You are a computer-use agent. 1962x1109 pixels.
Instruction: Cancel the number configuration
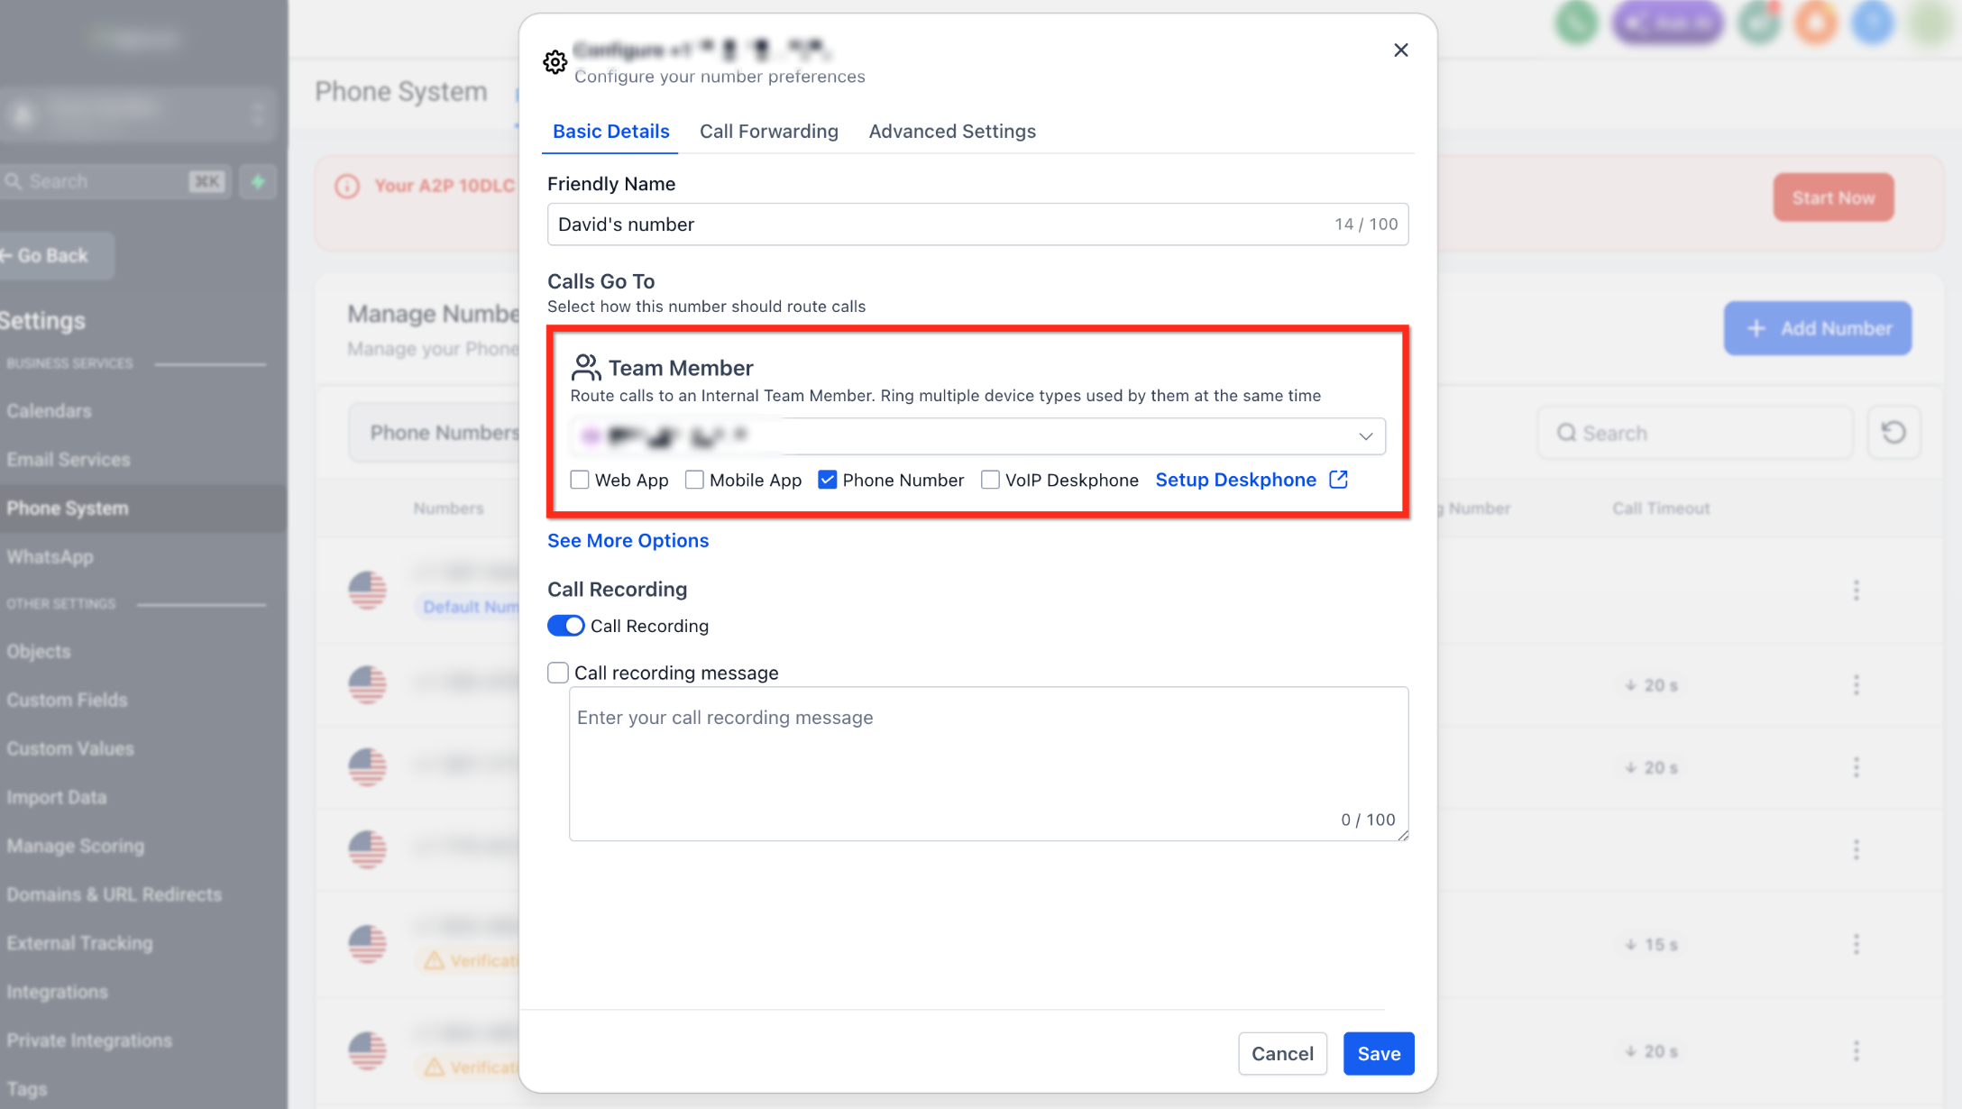1282,1054
